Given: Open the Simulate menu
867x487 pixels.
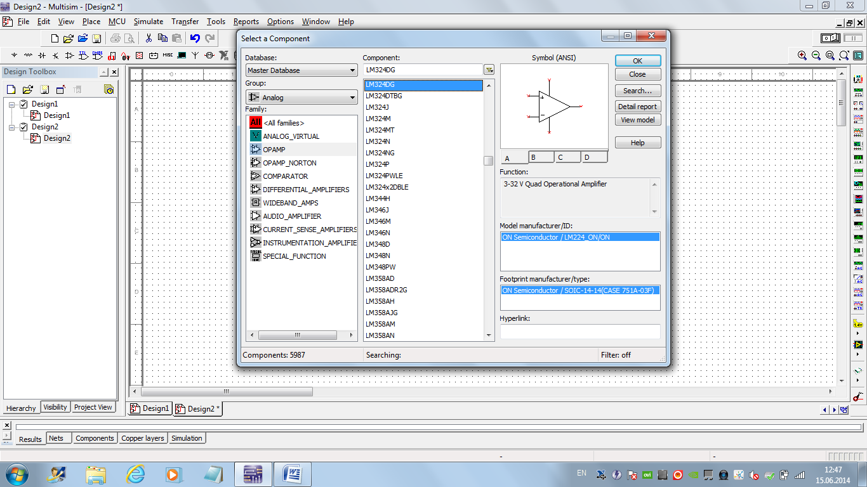Looking at the screenshot, I should [x=148, y=22].
